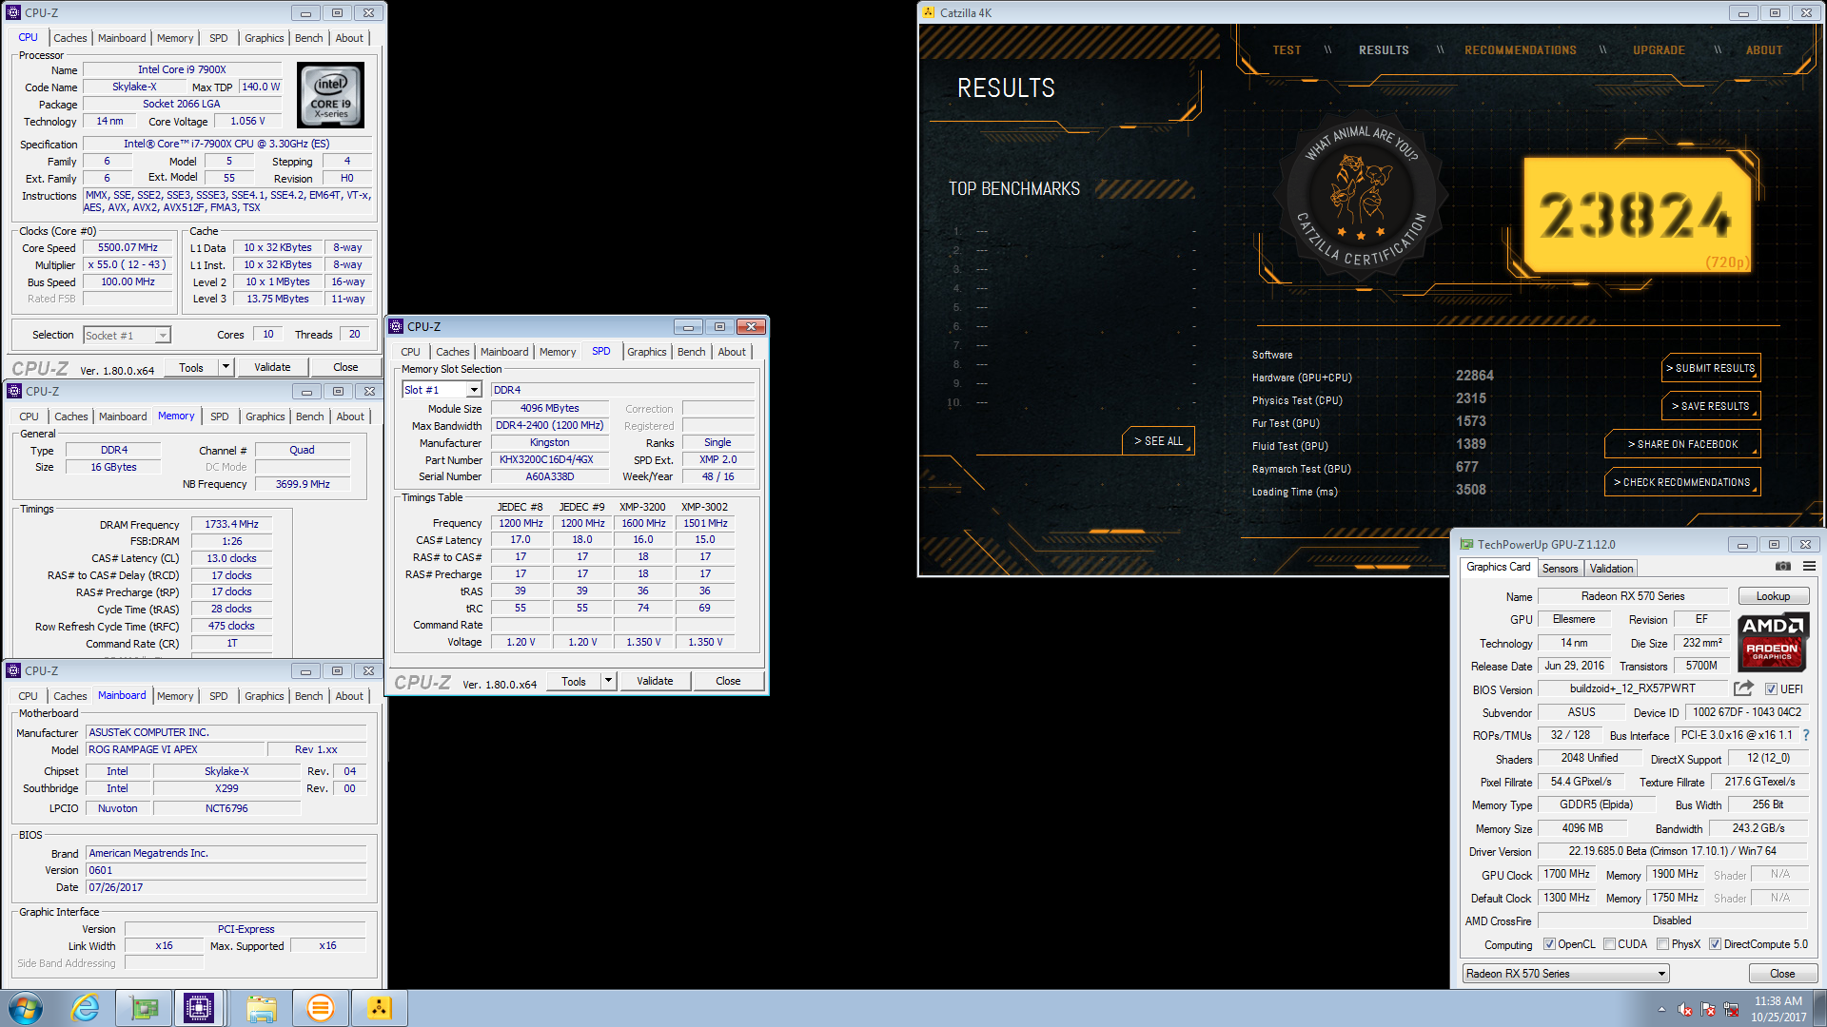Click the Action Center flag tray icon
This screenshot has width=1827, height=1027.
1708,1009
